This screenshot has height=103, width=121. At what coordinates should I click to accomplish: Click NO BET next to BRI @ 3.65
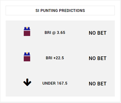[x=98, y=33]
